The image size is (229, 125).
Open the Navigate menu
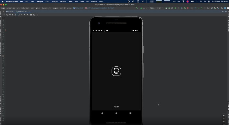coord(40,2)
